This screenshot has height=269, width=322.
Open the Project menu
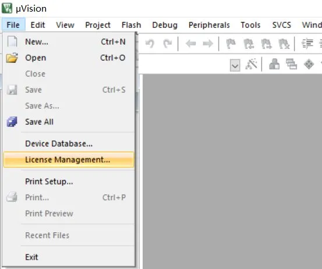tap(98, 25)
